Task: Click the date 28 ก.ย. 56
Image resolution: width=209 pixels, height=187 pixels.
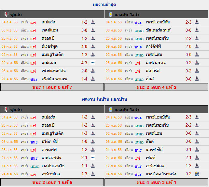Action: 9,150
